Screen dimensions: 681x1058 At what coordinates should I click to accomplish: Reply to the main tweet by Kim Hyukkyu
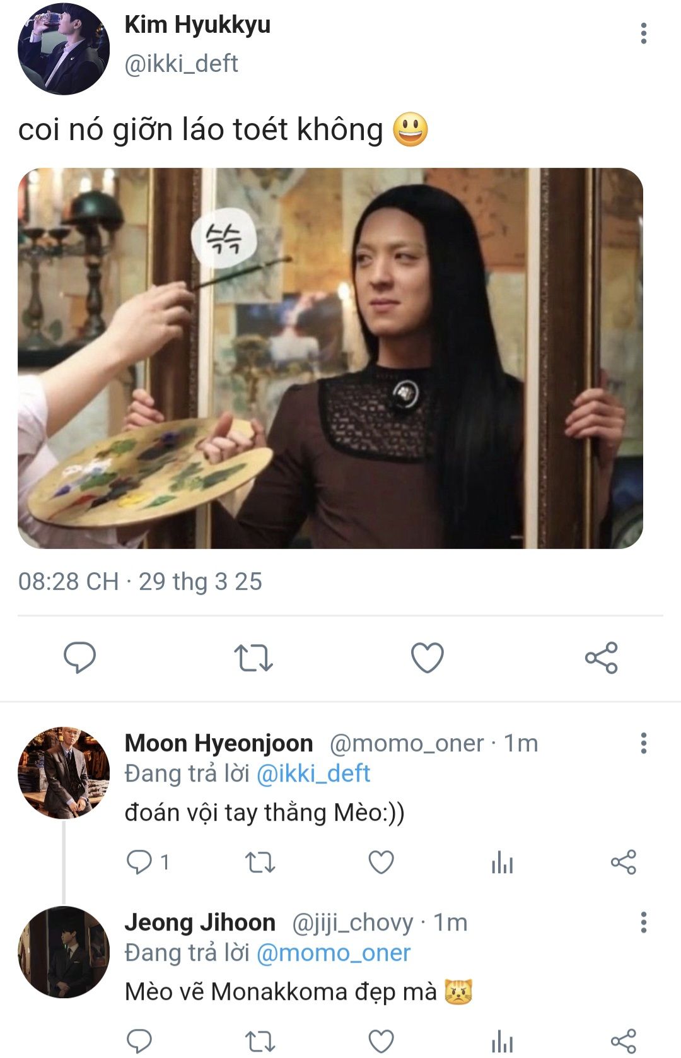pyautogui.click(x=80, y=657)
